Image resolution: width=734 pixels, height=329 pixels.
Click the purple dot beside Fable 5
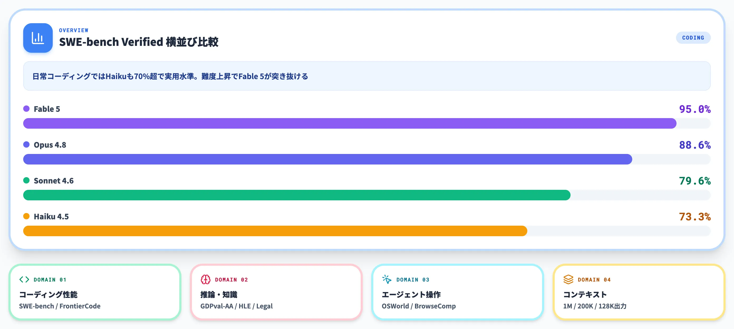[27, 109]
